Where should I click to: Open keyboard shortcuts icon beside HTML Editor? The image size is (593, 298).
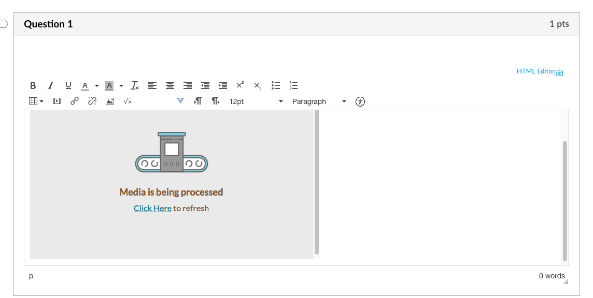[x=559, y=72]
